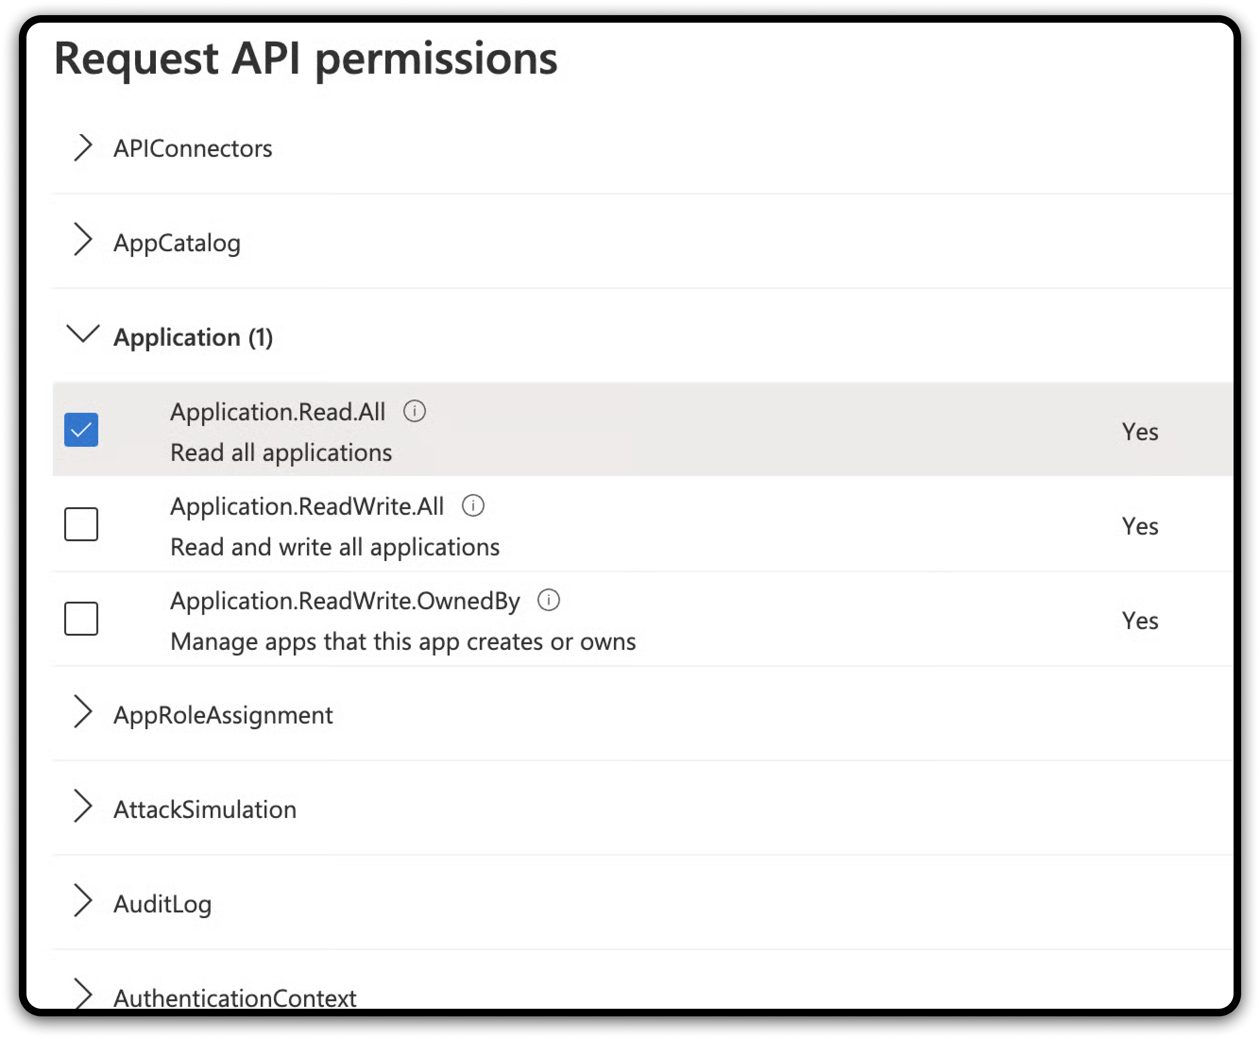Click info icon next to Application.Read.All
Image resolution: width=1260 pixels, height=1039 pixels.
coord(414,411)
